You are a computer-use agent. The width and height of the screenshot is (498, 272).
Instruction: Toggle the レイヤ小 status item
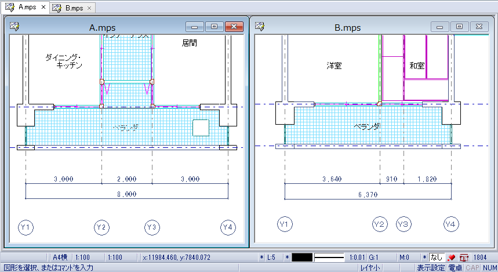pos(370,268)
